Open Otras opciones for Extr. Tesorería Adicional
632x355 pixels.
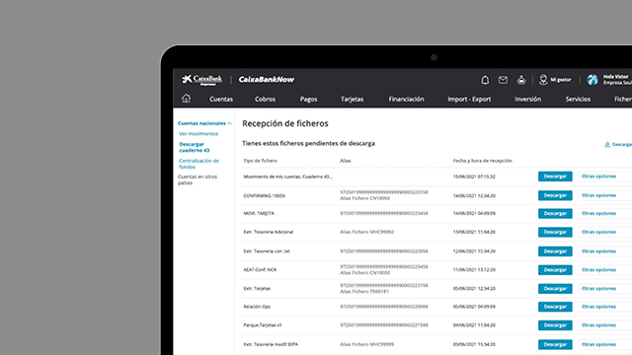604,232
